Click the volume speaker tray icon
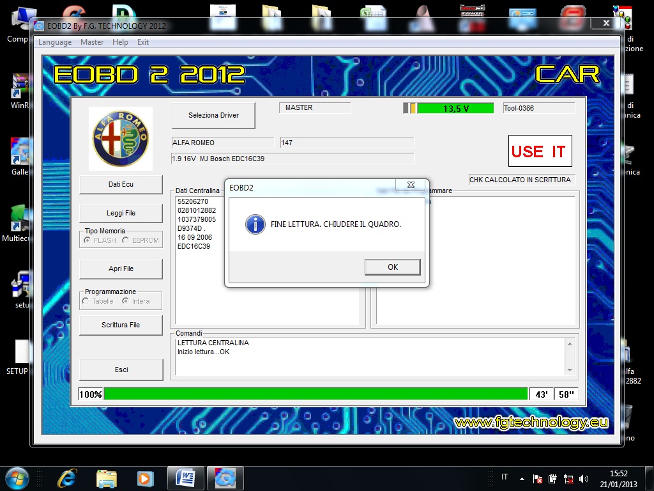The height and width of the screenshot is (491, 654). tap(584, 479)
